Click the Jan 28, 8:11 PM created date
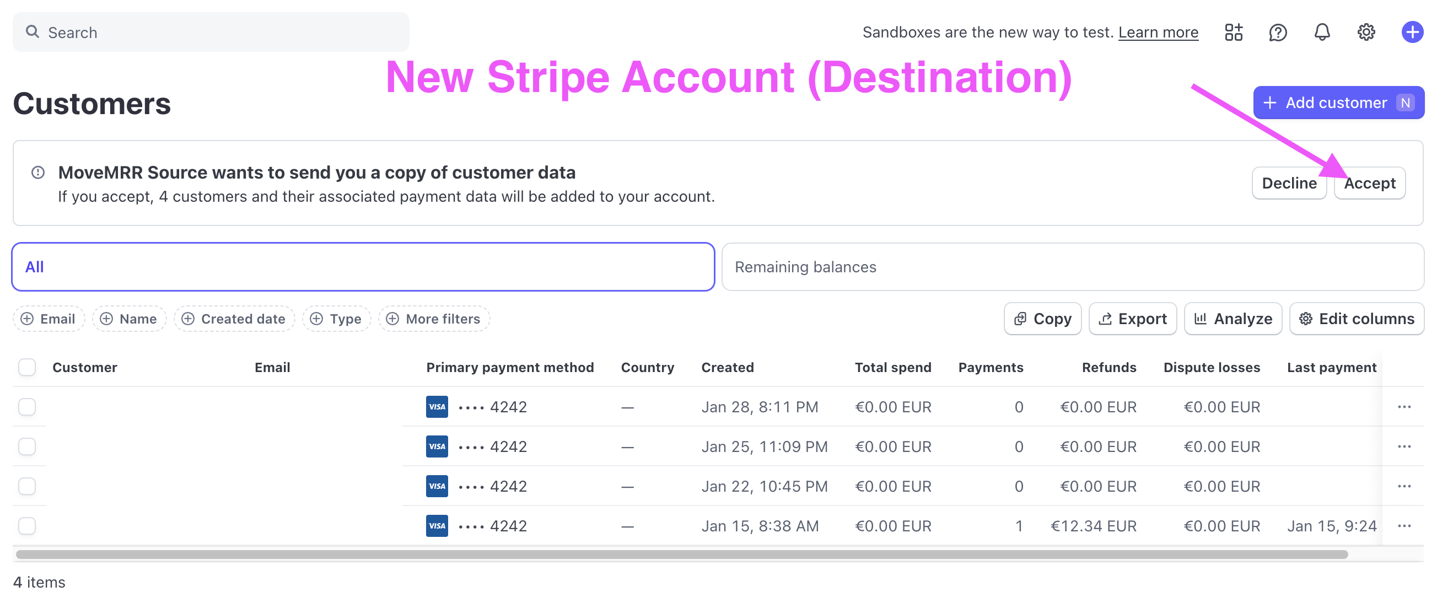Image resolution: width=1453 pixels, height=592 pixels. pos(760,406)
